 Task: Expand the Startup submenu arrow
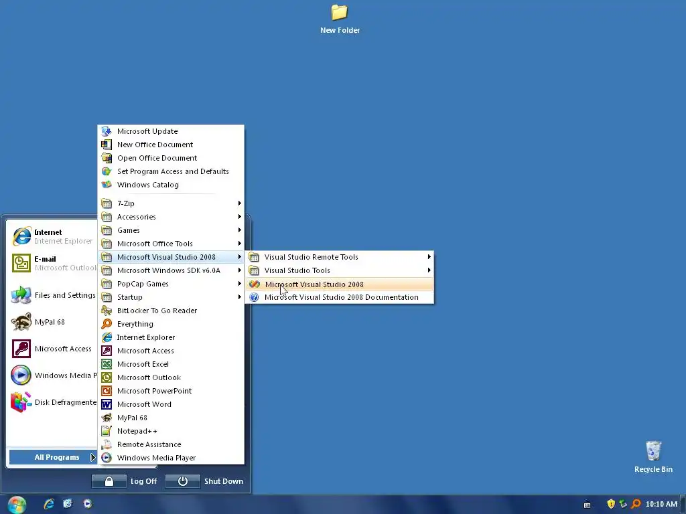(x=239, y=297)
